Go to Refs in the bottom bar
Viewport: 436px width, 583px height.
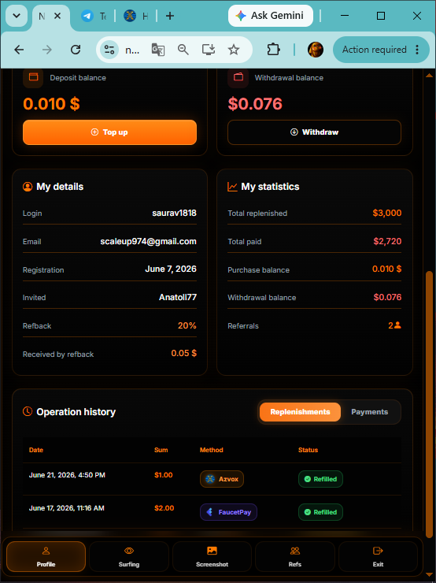point(295,556)
